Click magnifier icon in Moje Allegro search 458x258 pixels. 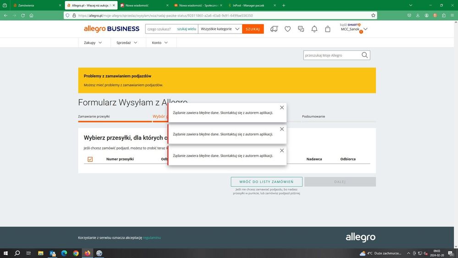click(364, 55)
